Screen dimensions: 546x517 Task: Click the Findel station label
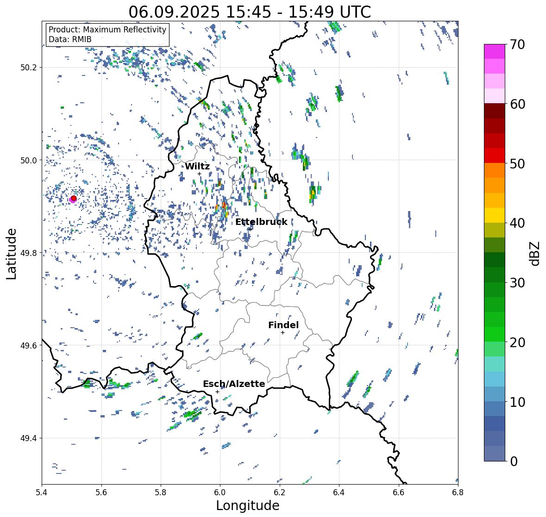(x=283, y=325)
